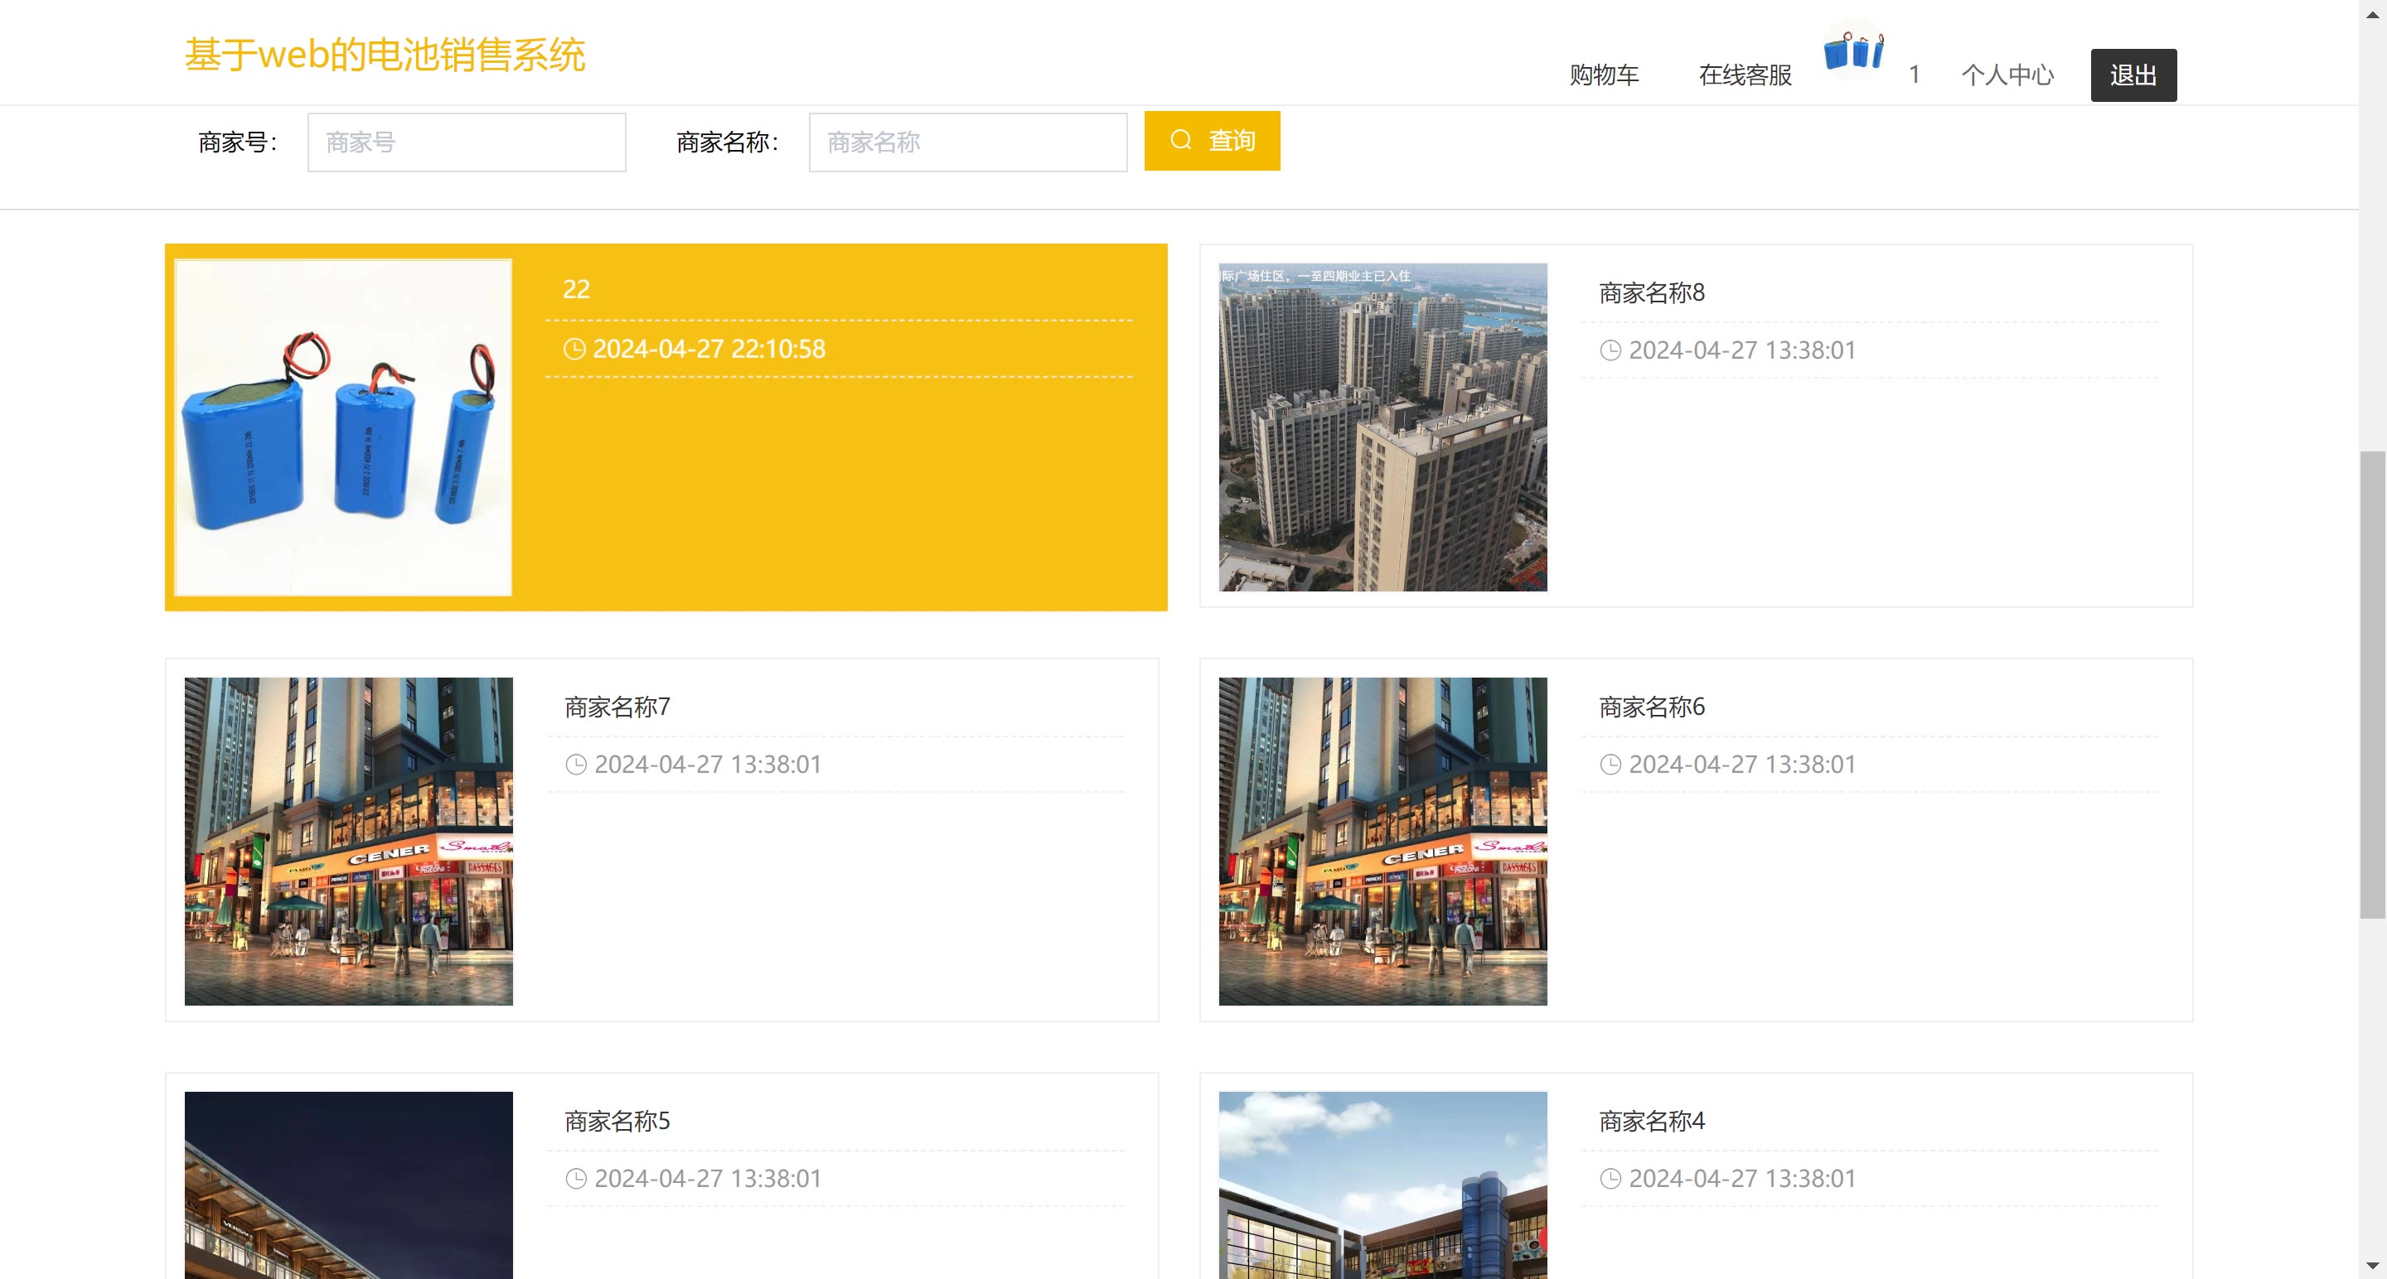2387x1279 pixels.
Task: Open merchant 商家名称7
Action: pyautogui.click(x=617, y=707)
